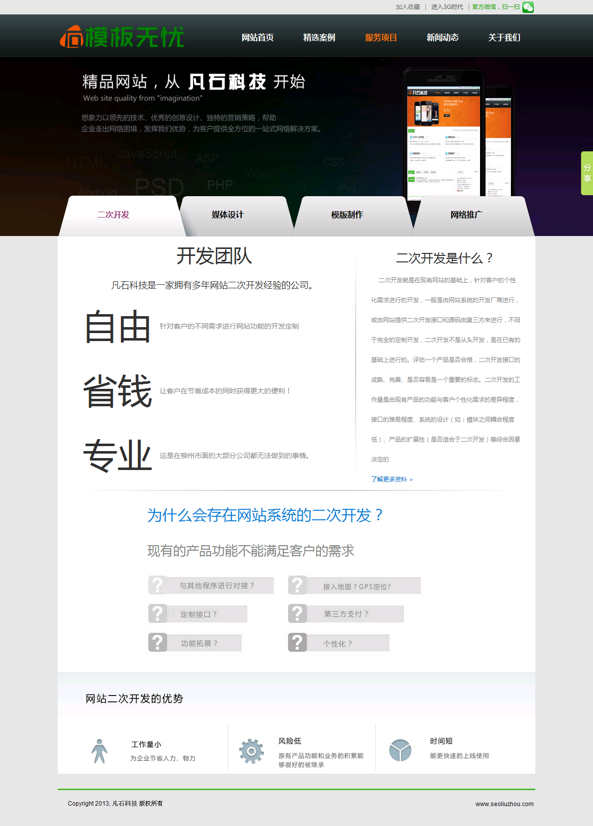The width and height of the screenshot is (593, 826).
Task: Select the 模版制作 tab
Action: pyautogui.click(x=347, y=215)
